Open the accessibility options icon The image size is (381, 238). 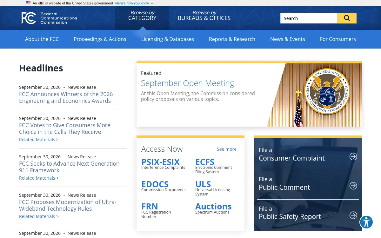tap(366, 222)
